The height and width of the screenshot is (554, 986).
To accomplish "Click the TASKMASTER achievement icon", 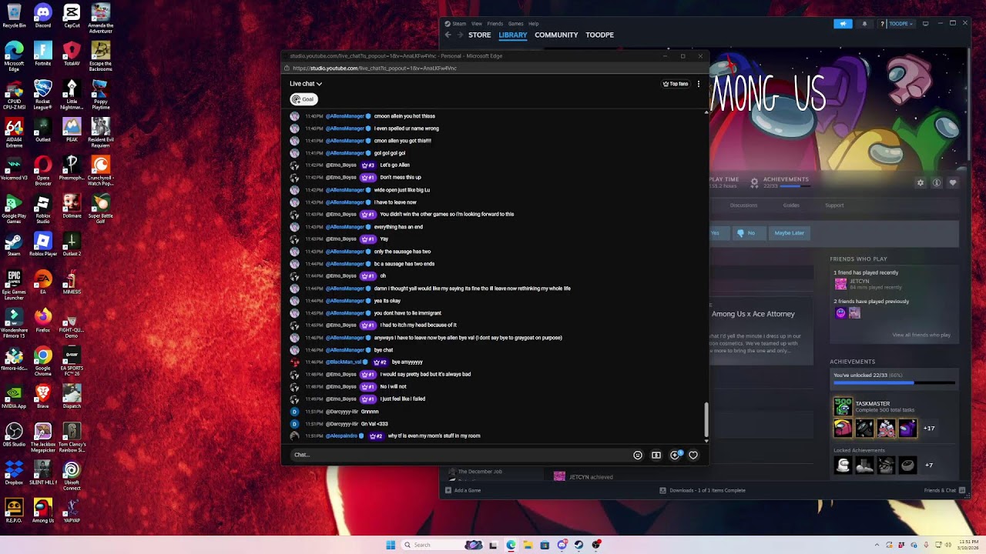I will pyautogui.click(x=843, y=406).
